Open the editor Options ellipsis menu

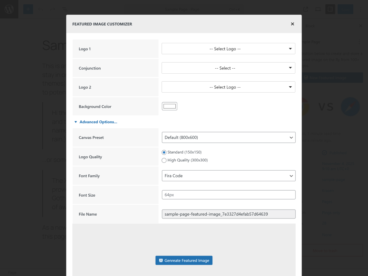coord(360,9)
